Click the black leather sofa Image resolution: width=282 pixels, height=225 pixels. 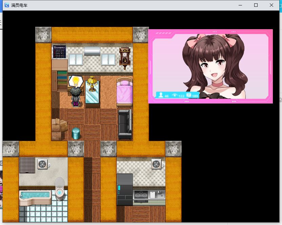tap(125, 124)
